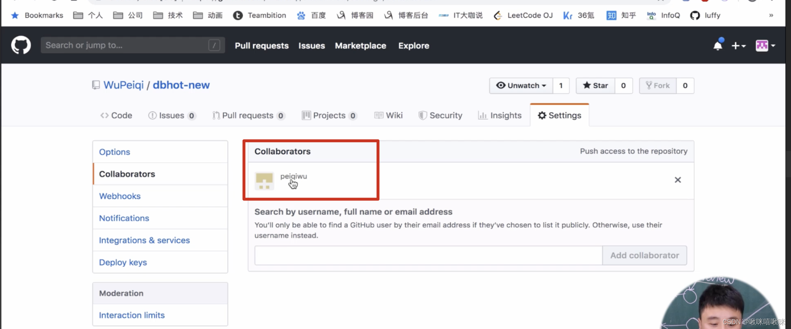
Task: Click the Bookmarks star icon
Action: coord(15,15)
